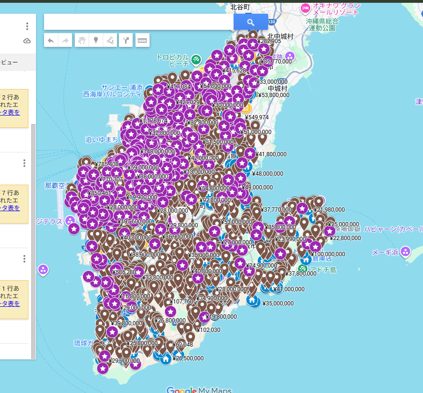Click the メーギ浜 purple place icon
Image resolution: width=423 pixels, height=393 pixels.
pos(405,251)
